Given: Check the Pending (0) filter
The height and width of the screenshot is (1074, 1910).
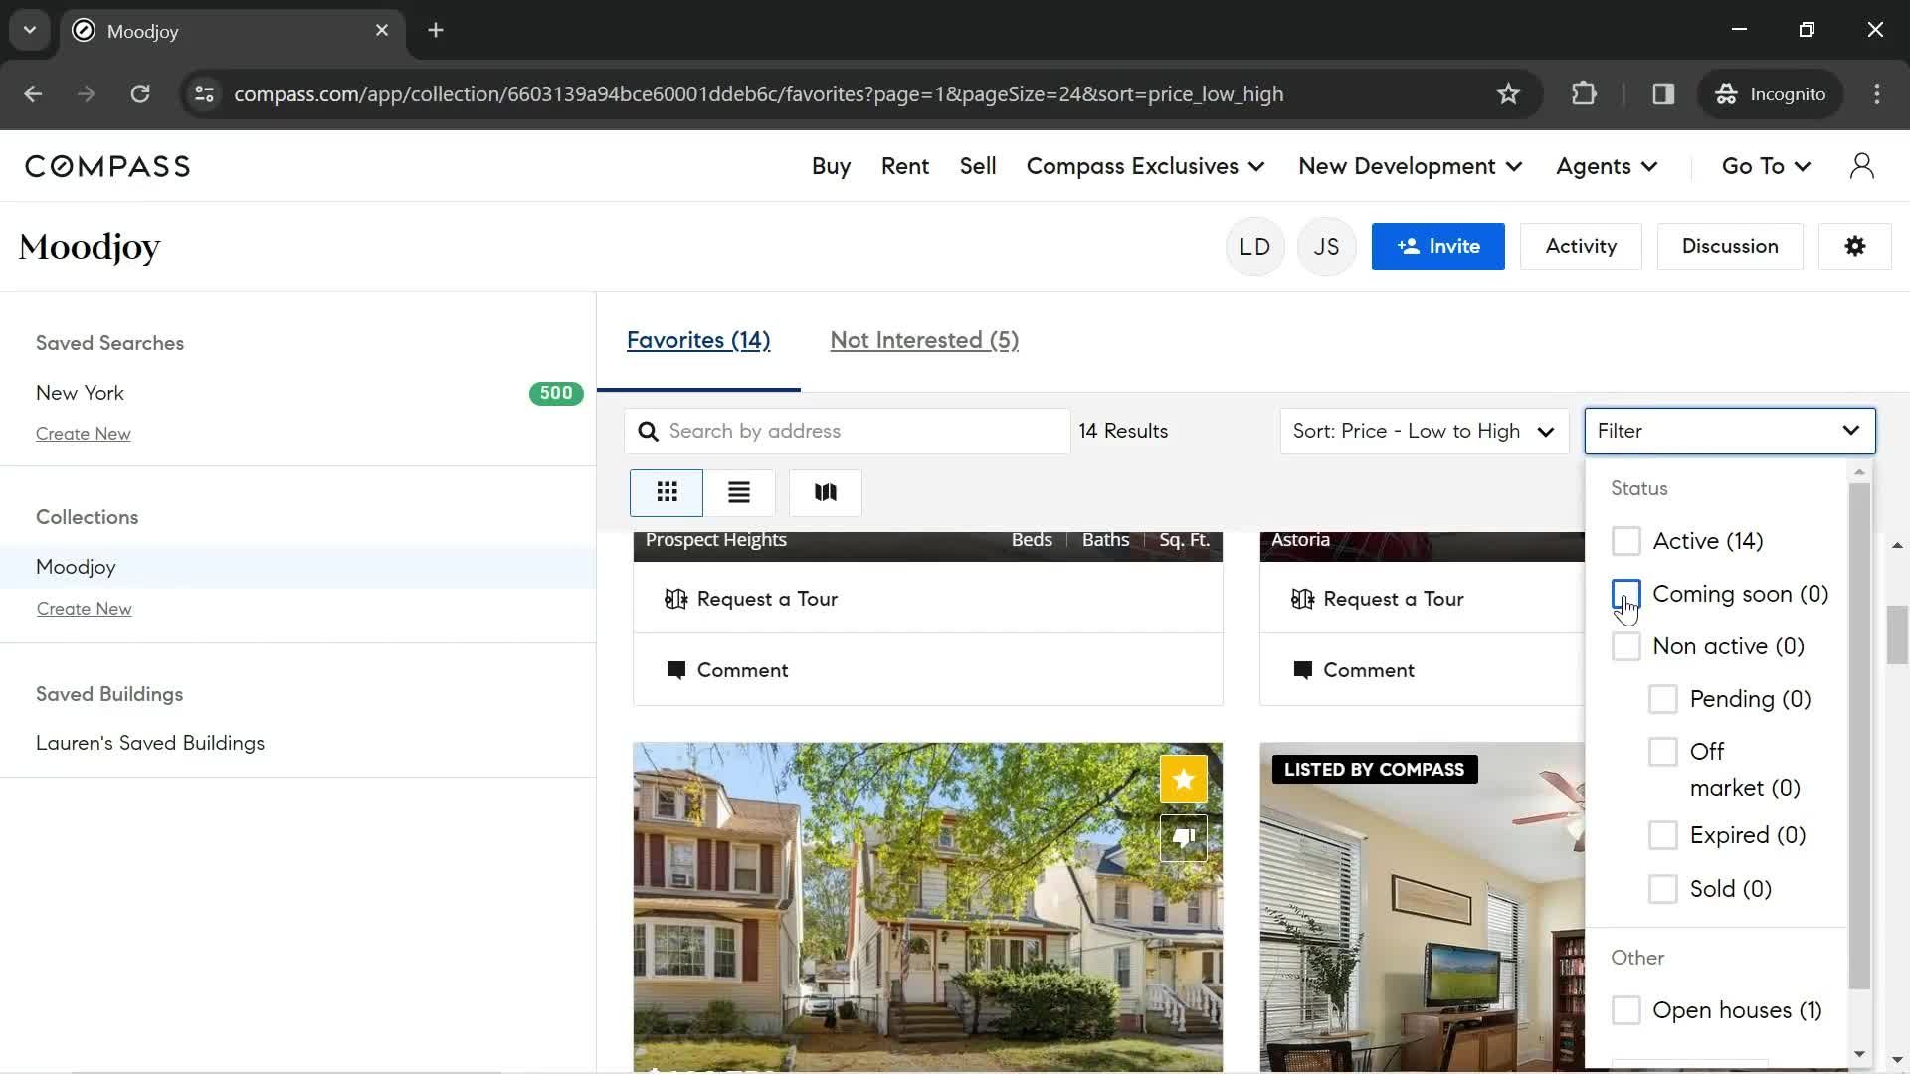Looking at the screenshot, I should 1662,699.
